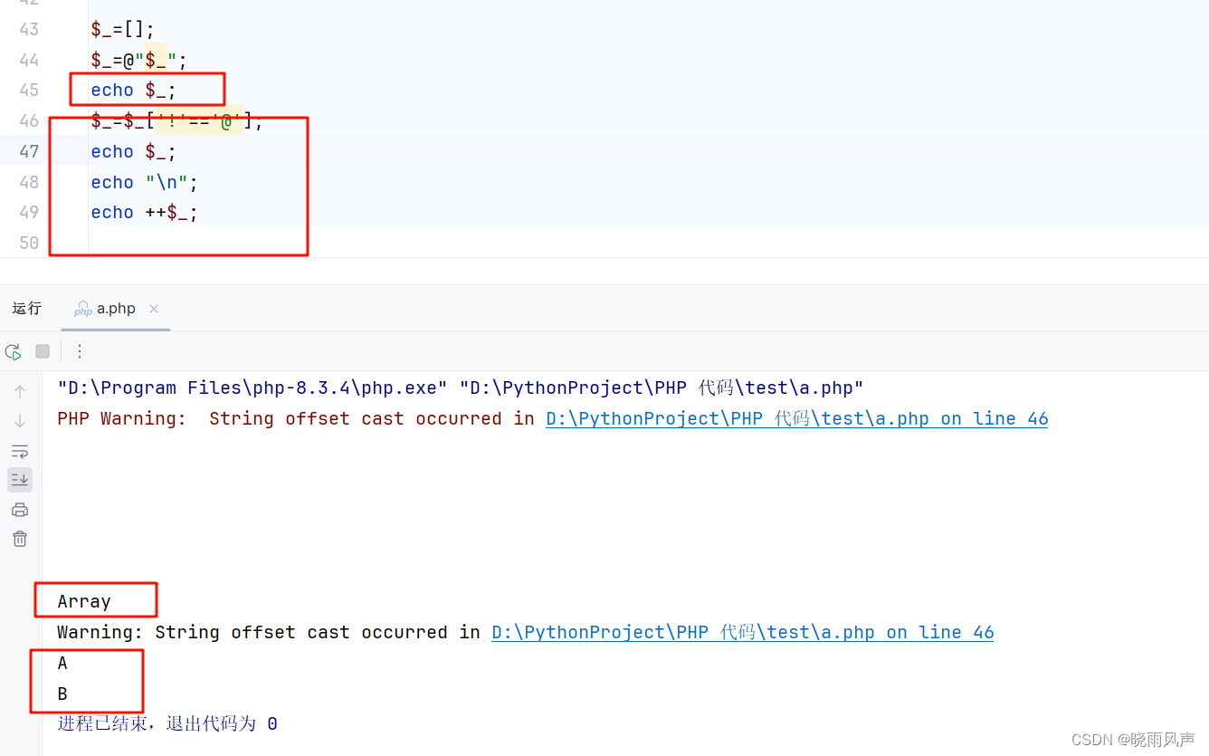The height and width of the screenshot is (756, 1209).
Task: Click the up arrow in console gutter
Action: tap(20, 392)
